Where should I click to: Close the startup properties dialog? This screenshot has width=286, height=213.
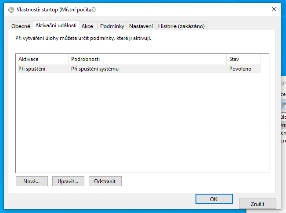tap(274, 9)
